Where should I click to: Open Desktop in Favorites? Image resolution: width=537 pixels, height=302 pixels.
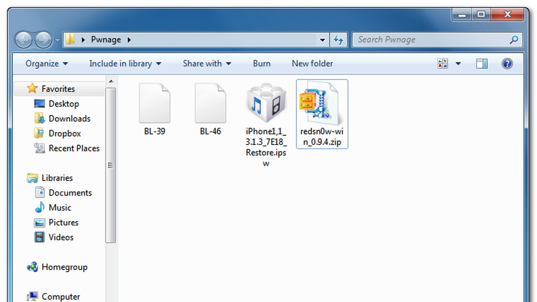click(64, 104)
